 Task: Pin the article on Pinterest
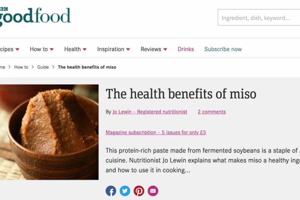coord(139,191)
